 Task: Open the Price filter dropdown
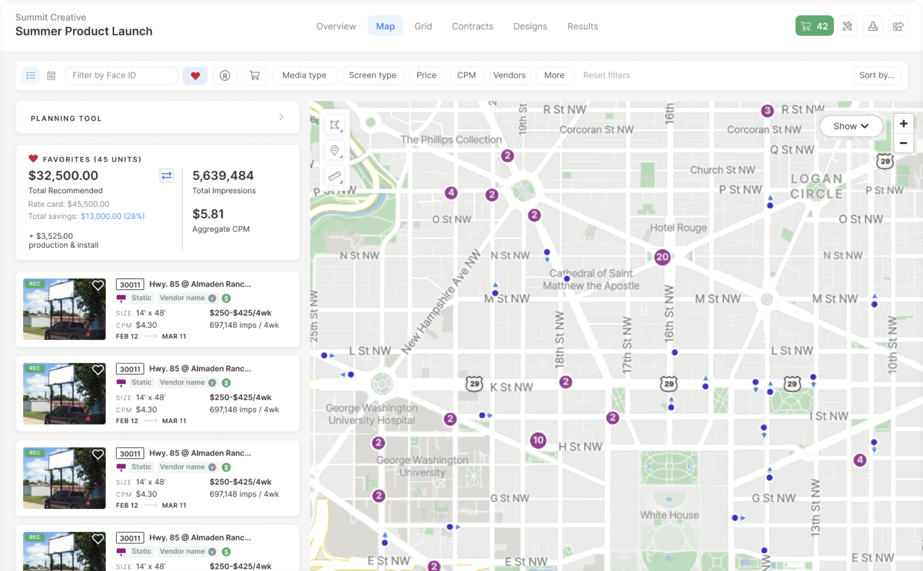click(x=427, y=75)
